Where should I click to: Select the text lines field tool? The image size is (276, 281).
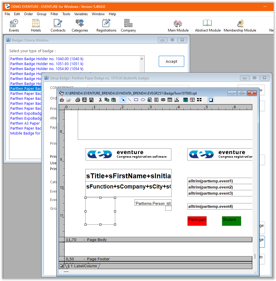156,100
